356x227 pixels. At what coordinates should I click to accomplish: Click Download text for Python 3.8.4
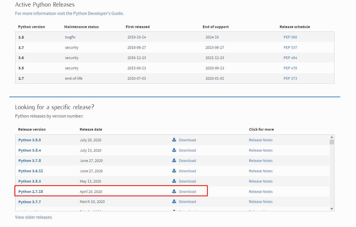pyautogui.click(x=187, y=150)
